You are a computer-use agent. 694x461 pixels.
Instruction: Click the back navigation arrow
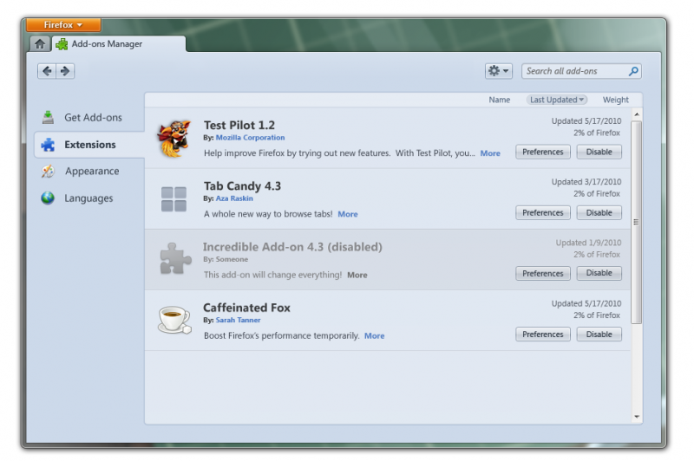pos(47,71)
